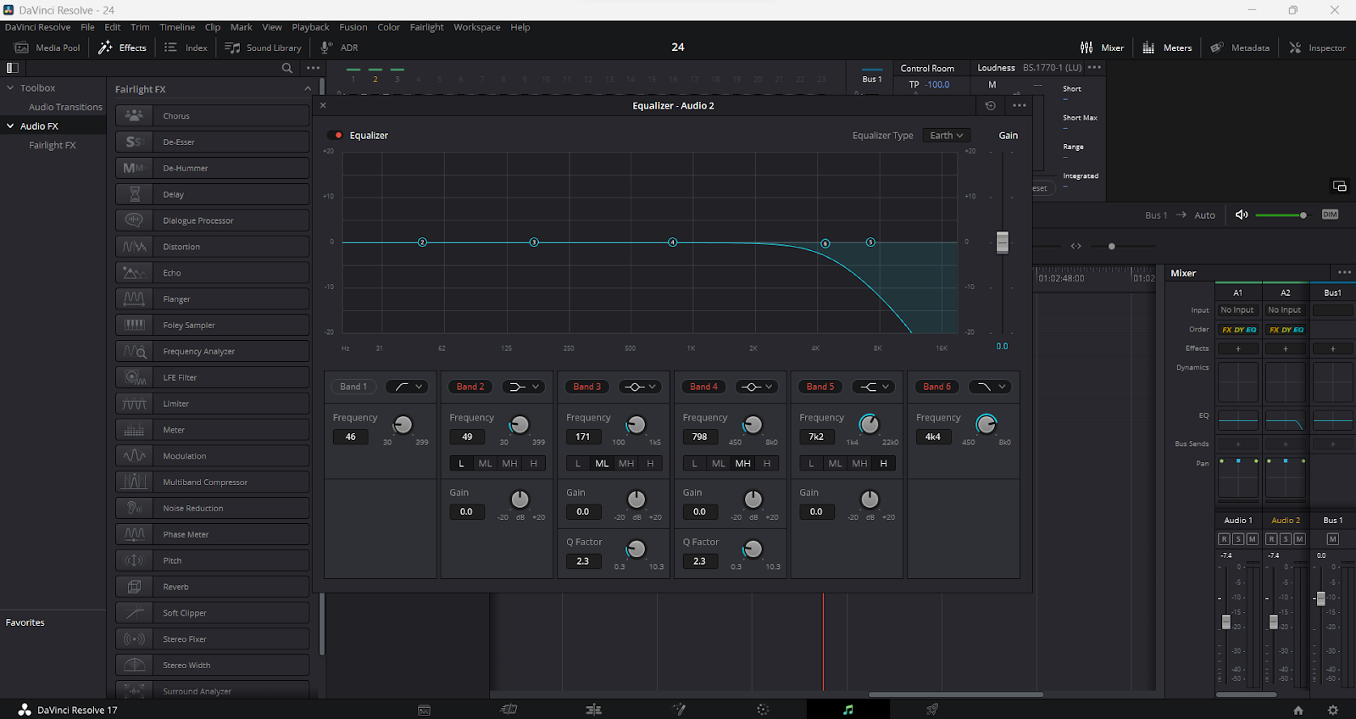Screen dimensions: 1356x719
Task: Choose the Multiband Compressor icon
Action: tap(134, 482)
